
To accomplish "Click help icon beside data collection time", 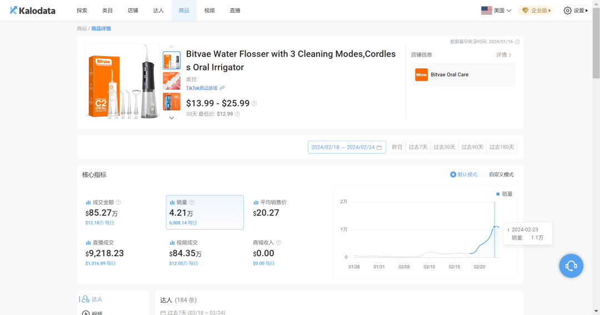I will (517, 42).
